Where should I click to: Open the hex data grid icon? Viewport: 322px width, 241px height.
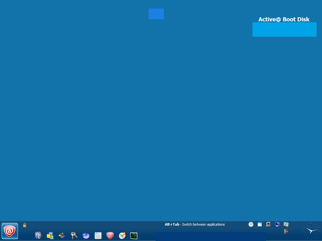[x=98, y=236]
